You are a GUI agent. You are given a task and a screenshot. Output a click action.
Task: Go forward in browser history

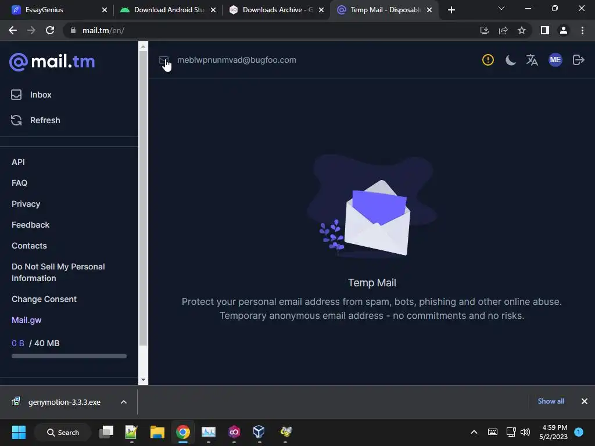point(31,30)
